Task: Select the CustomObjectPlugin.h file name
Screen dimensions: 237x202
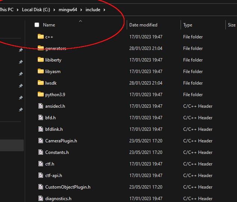Action: [x=68, y=187]
